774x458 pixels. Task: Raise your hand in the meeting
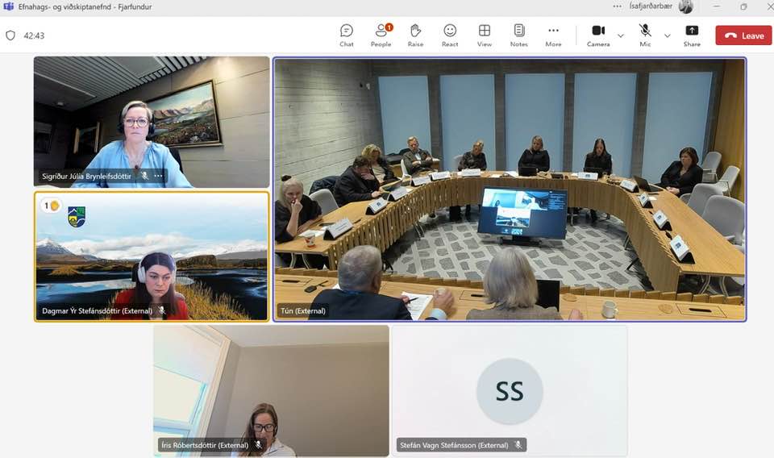point(415,35)
